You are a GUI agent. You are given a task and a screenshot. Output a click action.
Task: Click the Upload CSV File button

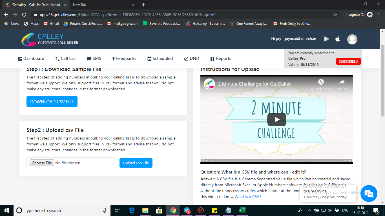pos(136,163)
